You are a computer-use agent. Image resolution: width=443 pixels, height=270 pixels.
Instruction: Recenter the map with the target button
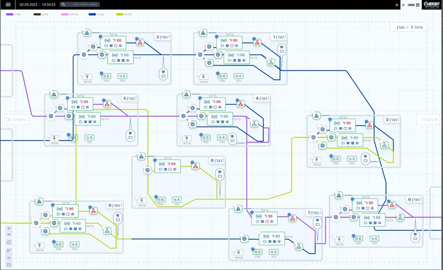[9, 242]
